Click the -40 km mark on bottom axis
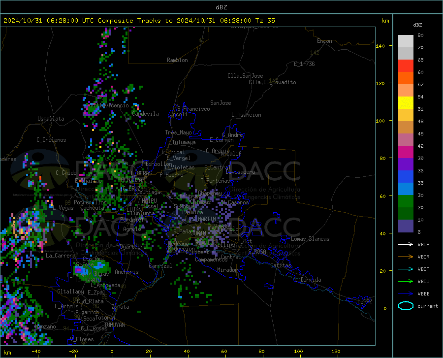The width and height of the screenshot is (443, 358). 36,351
